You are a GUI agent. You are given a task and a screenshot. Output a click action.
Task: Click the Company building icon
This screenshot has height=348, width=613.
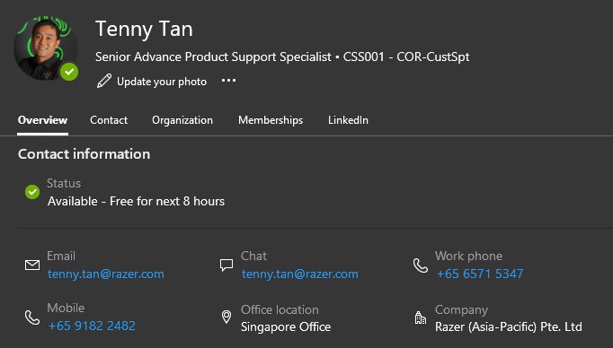pos(421,318)
